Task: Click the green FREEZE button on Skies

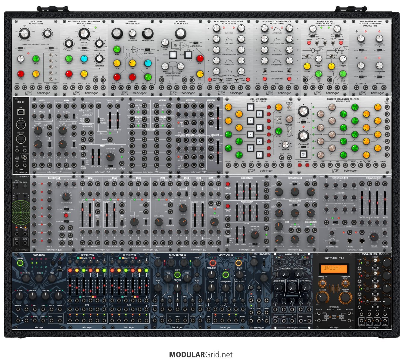Action: tap(20, 263)
